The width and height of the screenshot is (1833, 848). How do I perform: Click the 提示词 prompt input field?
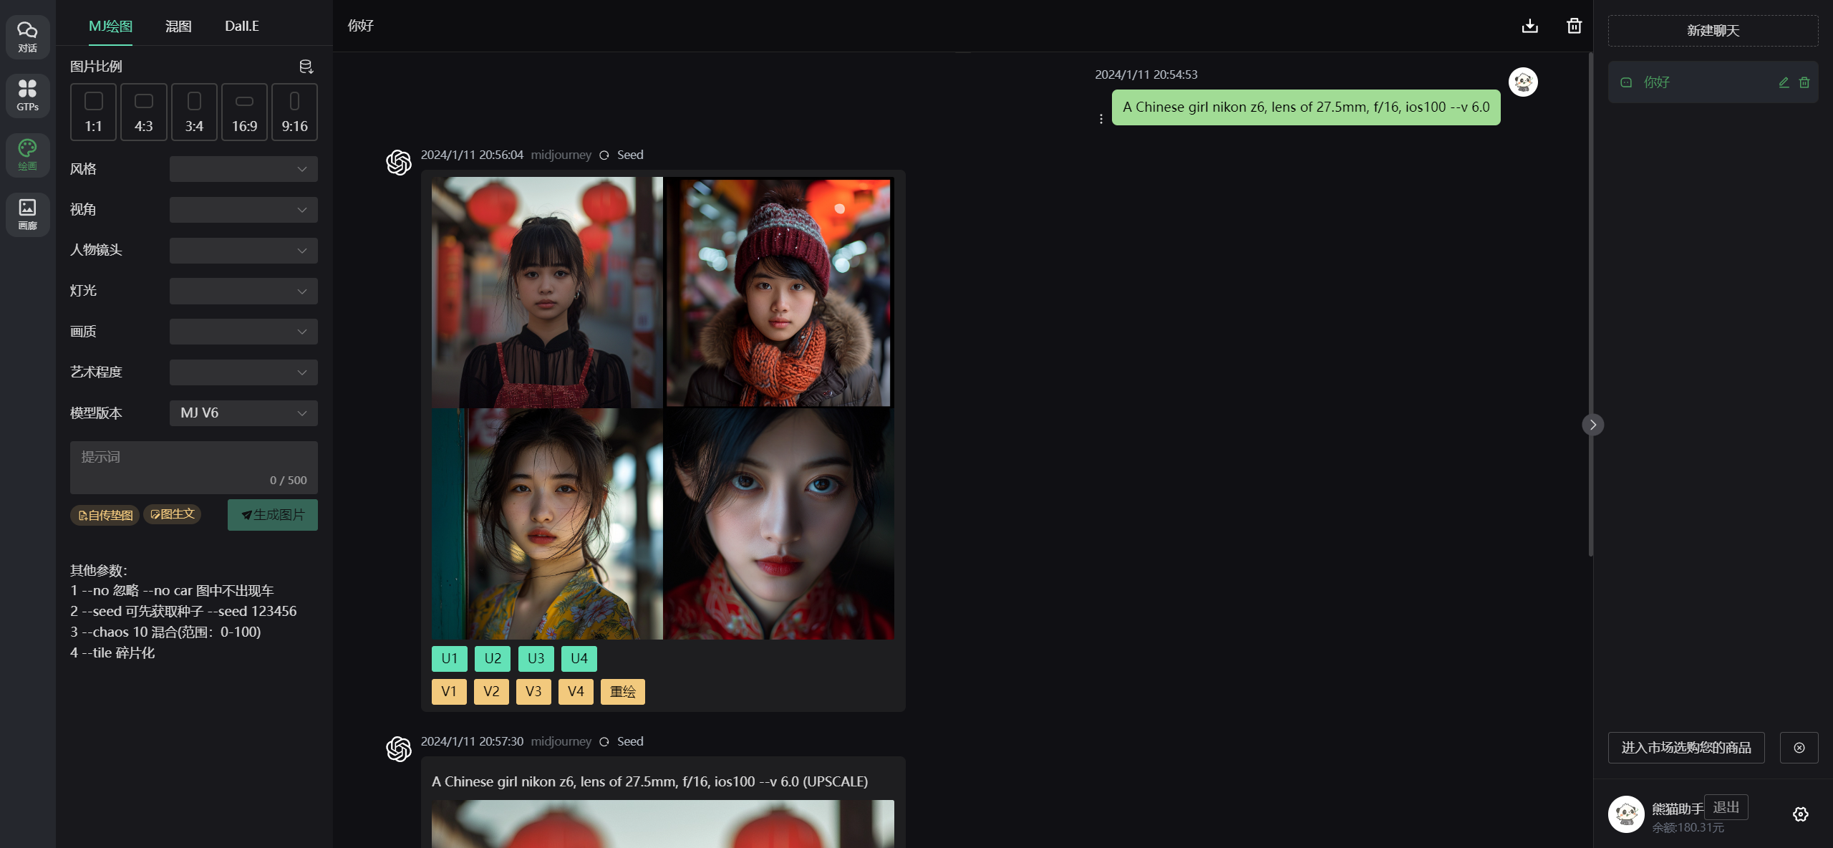(193, 466)
